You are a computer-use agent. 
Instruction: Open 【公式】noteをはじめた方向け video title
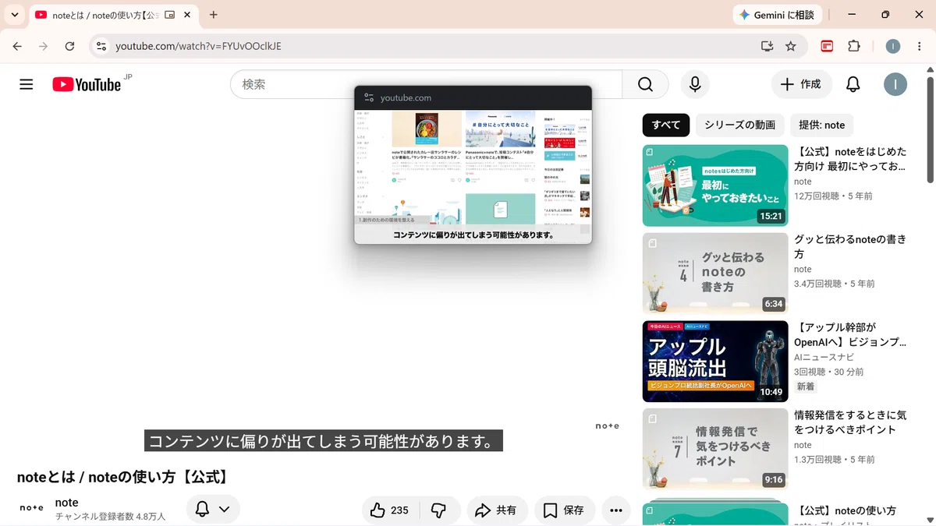850,159
